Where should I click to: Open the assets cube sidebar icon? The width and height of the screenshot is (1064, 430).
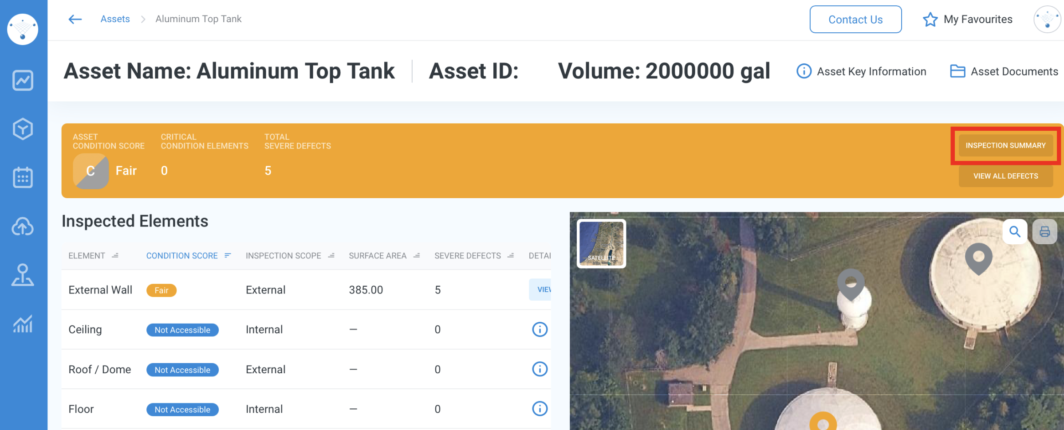(x=23, y=129)
